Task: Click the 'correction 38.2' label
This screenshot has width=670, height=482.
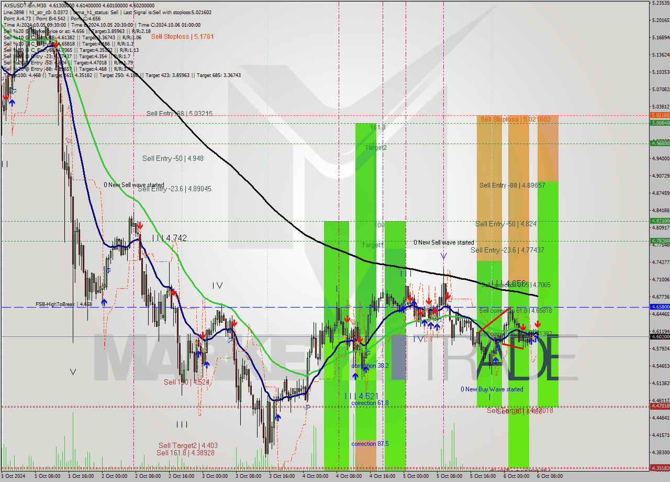Action: pos(370,366)
